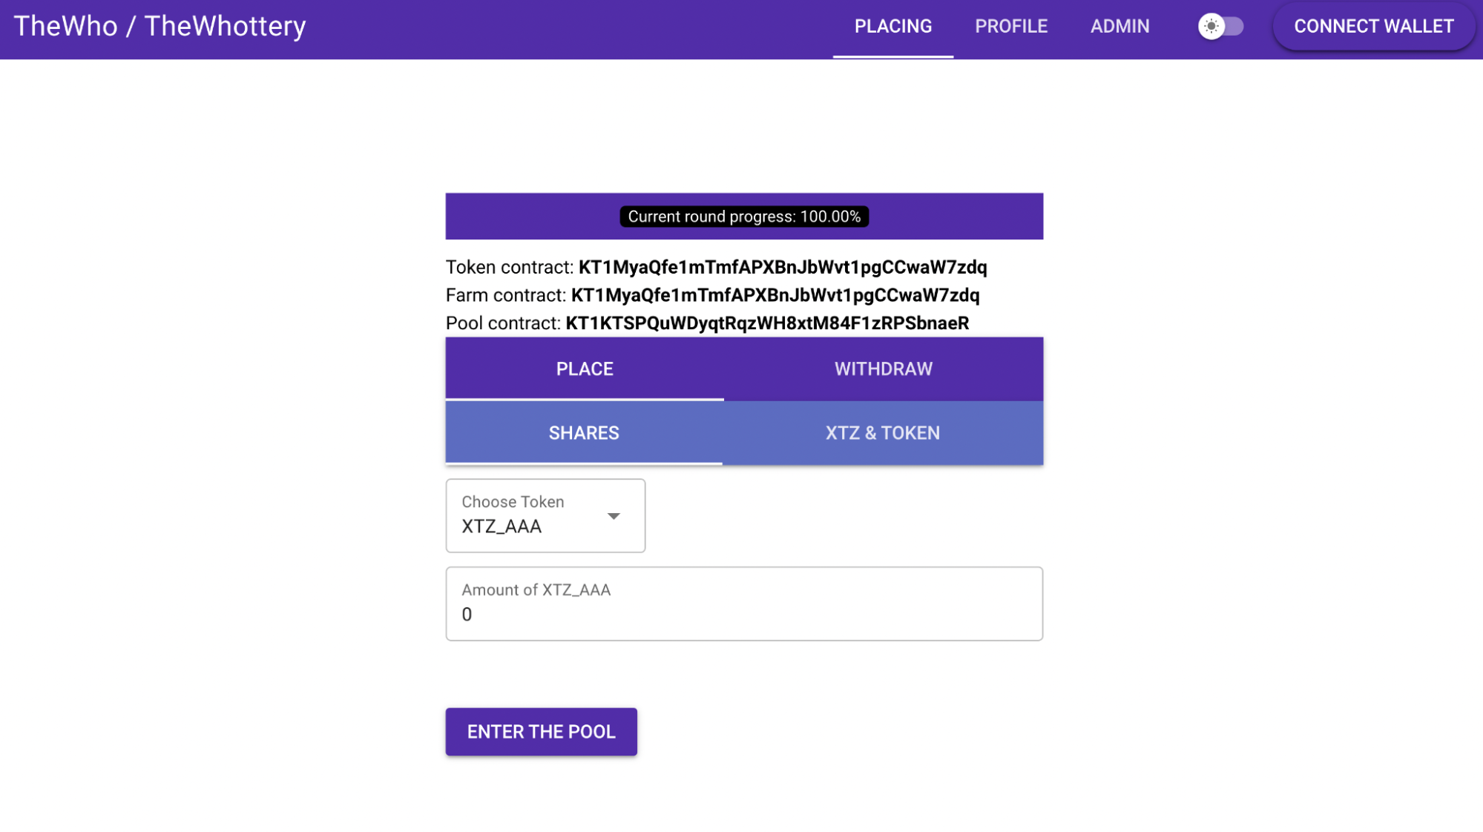This screenshot has height=832, width=1483.
Task: Click the Pool contract address
Action: point(767,323)
